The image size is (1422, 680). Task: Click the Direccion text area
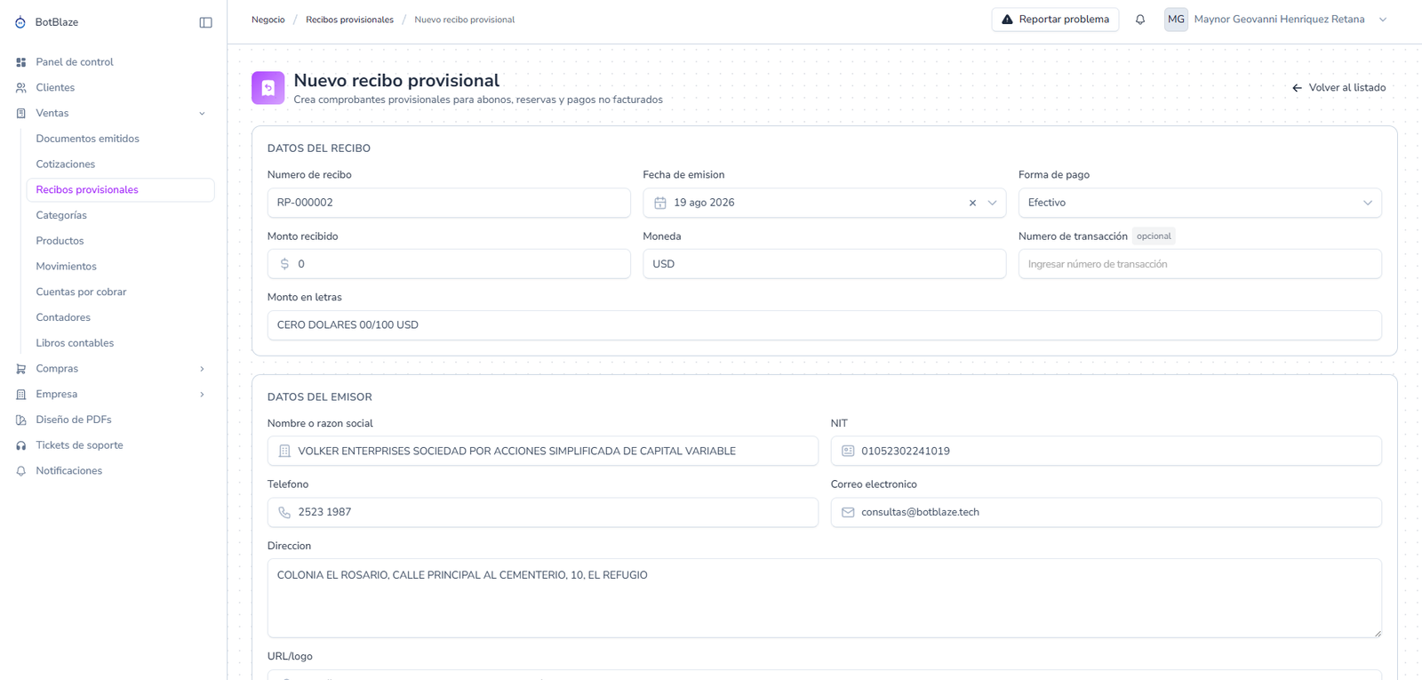coord(825,598)
